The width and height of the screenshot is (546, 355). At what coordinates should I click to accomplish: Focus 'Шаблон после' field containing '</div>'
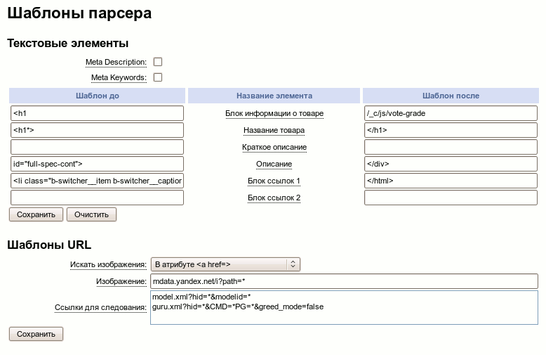[x=451, y=164]
